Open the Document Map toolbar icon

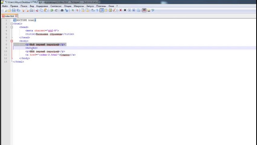click(110, 10)
